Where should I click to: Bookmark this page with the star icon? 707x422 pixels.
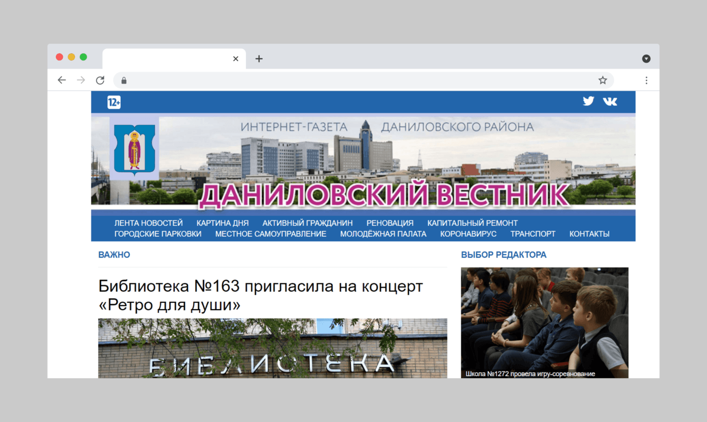(x=602, y=80)
